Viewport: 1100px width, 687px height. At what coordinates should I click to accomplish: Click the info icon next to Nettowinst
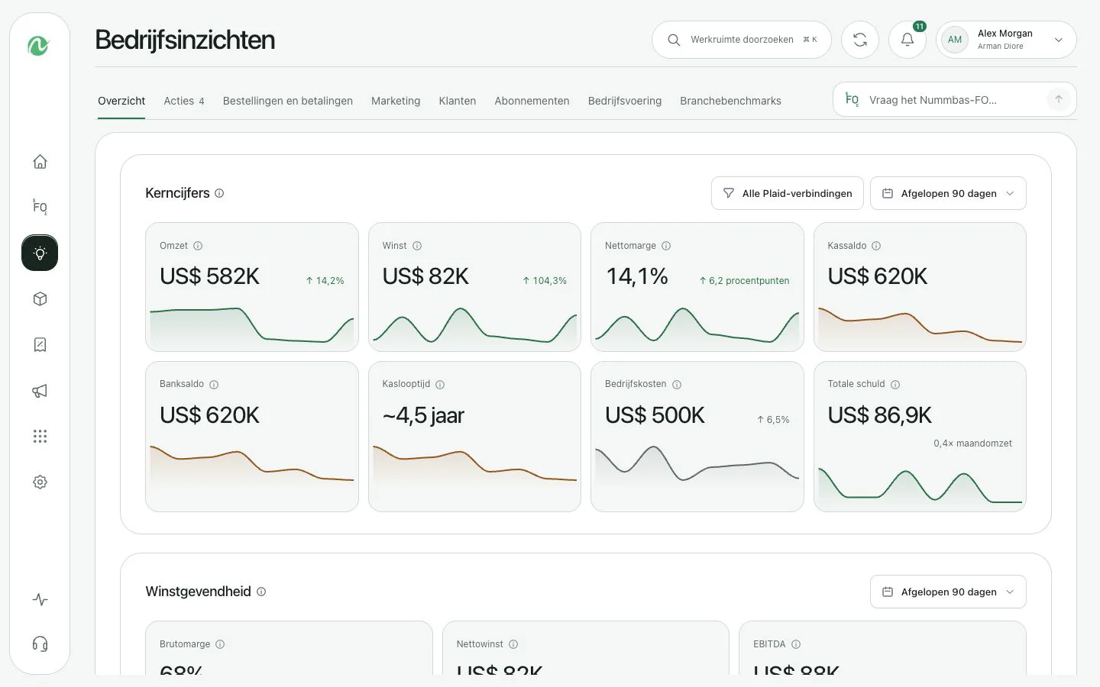[513, 644]
